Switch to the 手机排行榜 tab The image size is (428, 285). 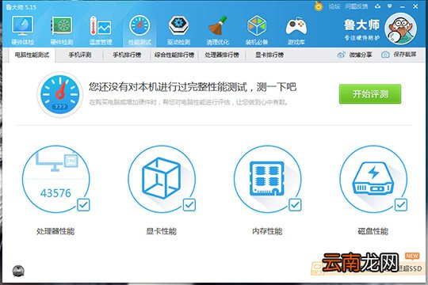127,55
